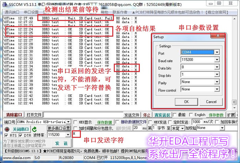Click the log row with time 12:22:44
240x163 pixels.
coord(70,103)
